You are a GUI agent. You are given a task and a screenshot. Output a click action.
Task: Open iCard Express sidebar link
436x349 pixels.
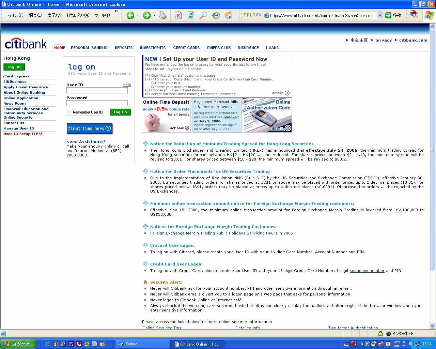coord(16,76)
